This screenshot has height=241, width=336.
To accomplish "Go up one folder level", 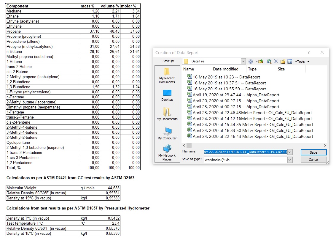I will (261, 62).
